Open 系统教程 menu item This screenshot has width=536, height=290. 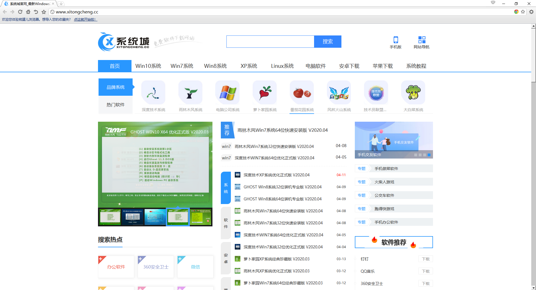tap(416, 66)
